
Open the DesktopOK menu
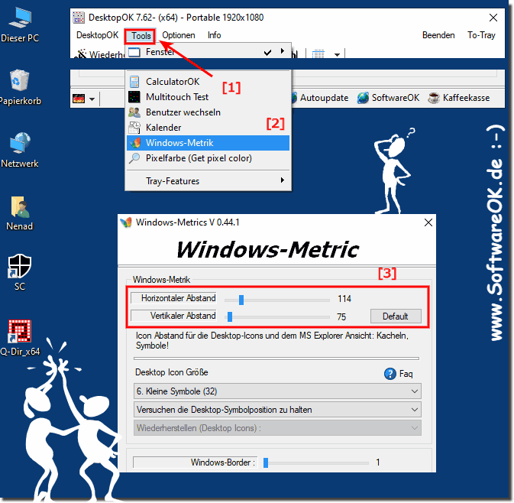(97, 35)
